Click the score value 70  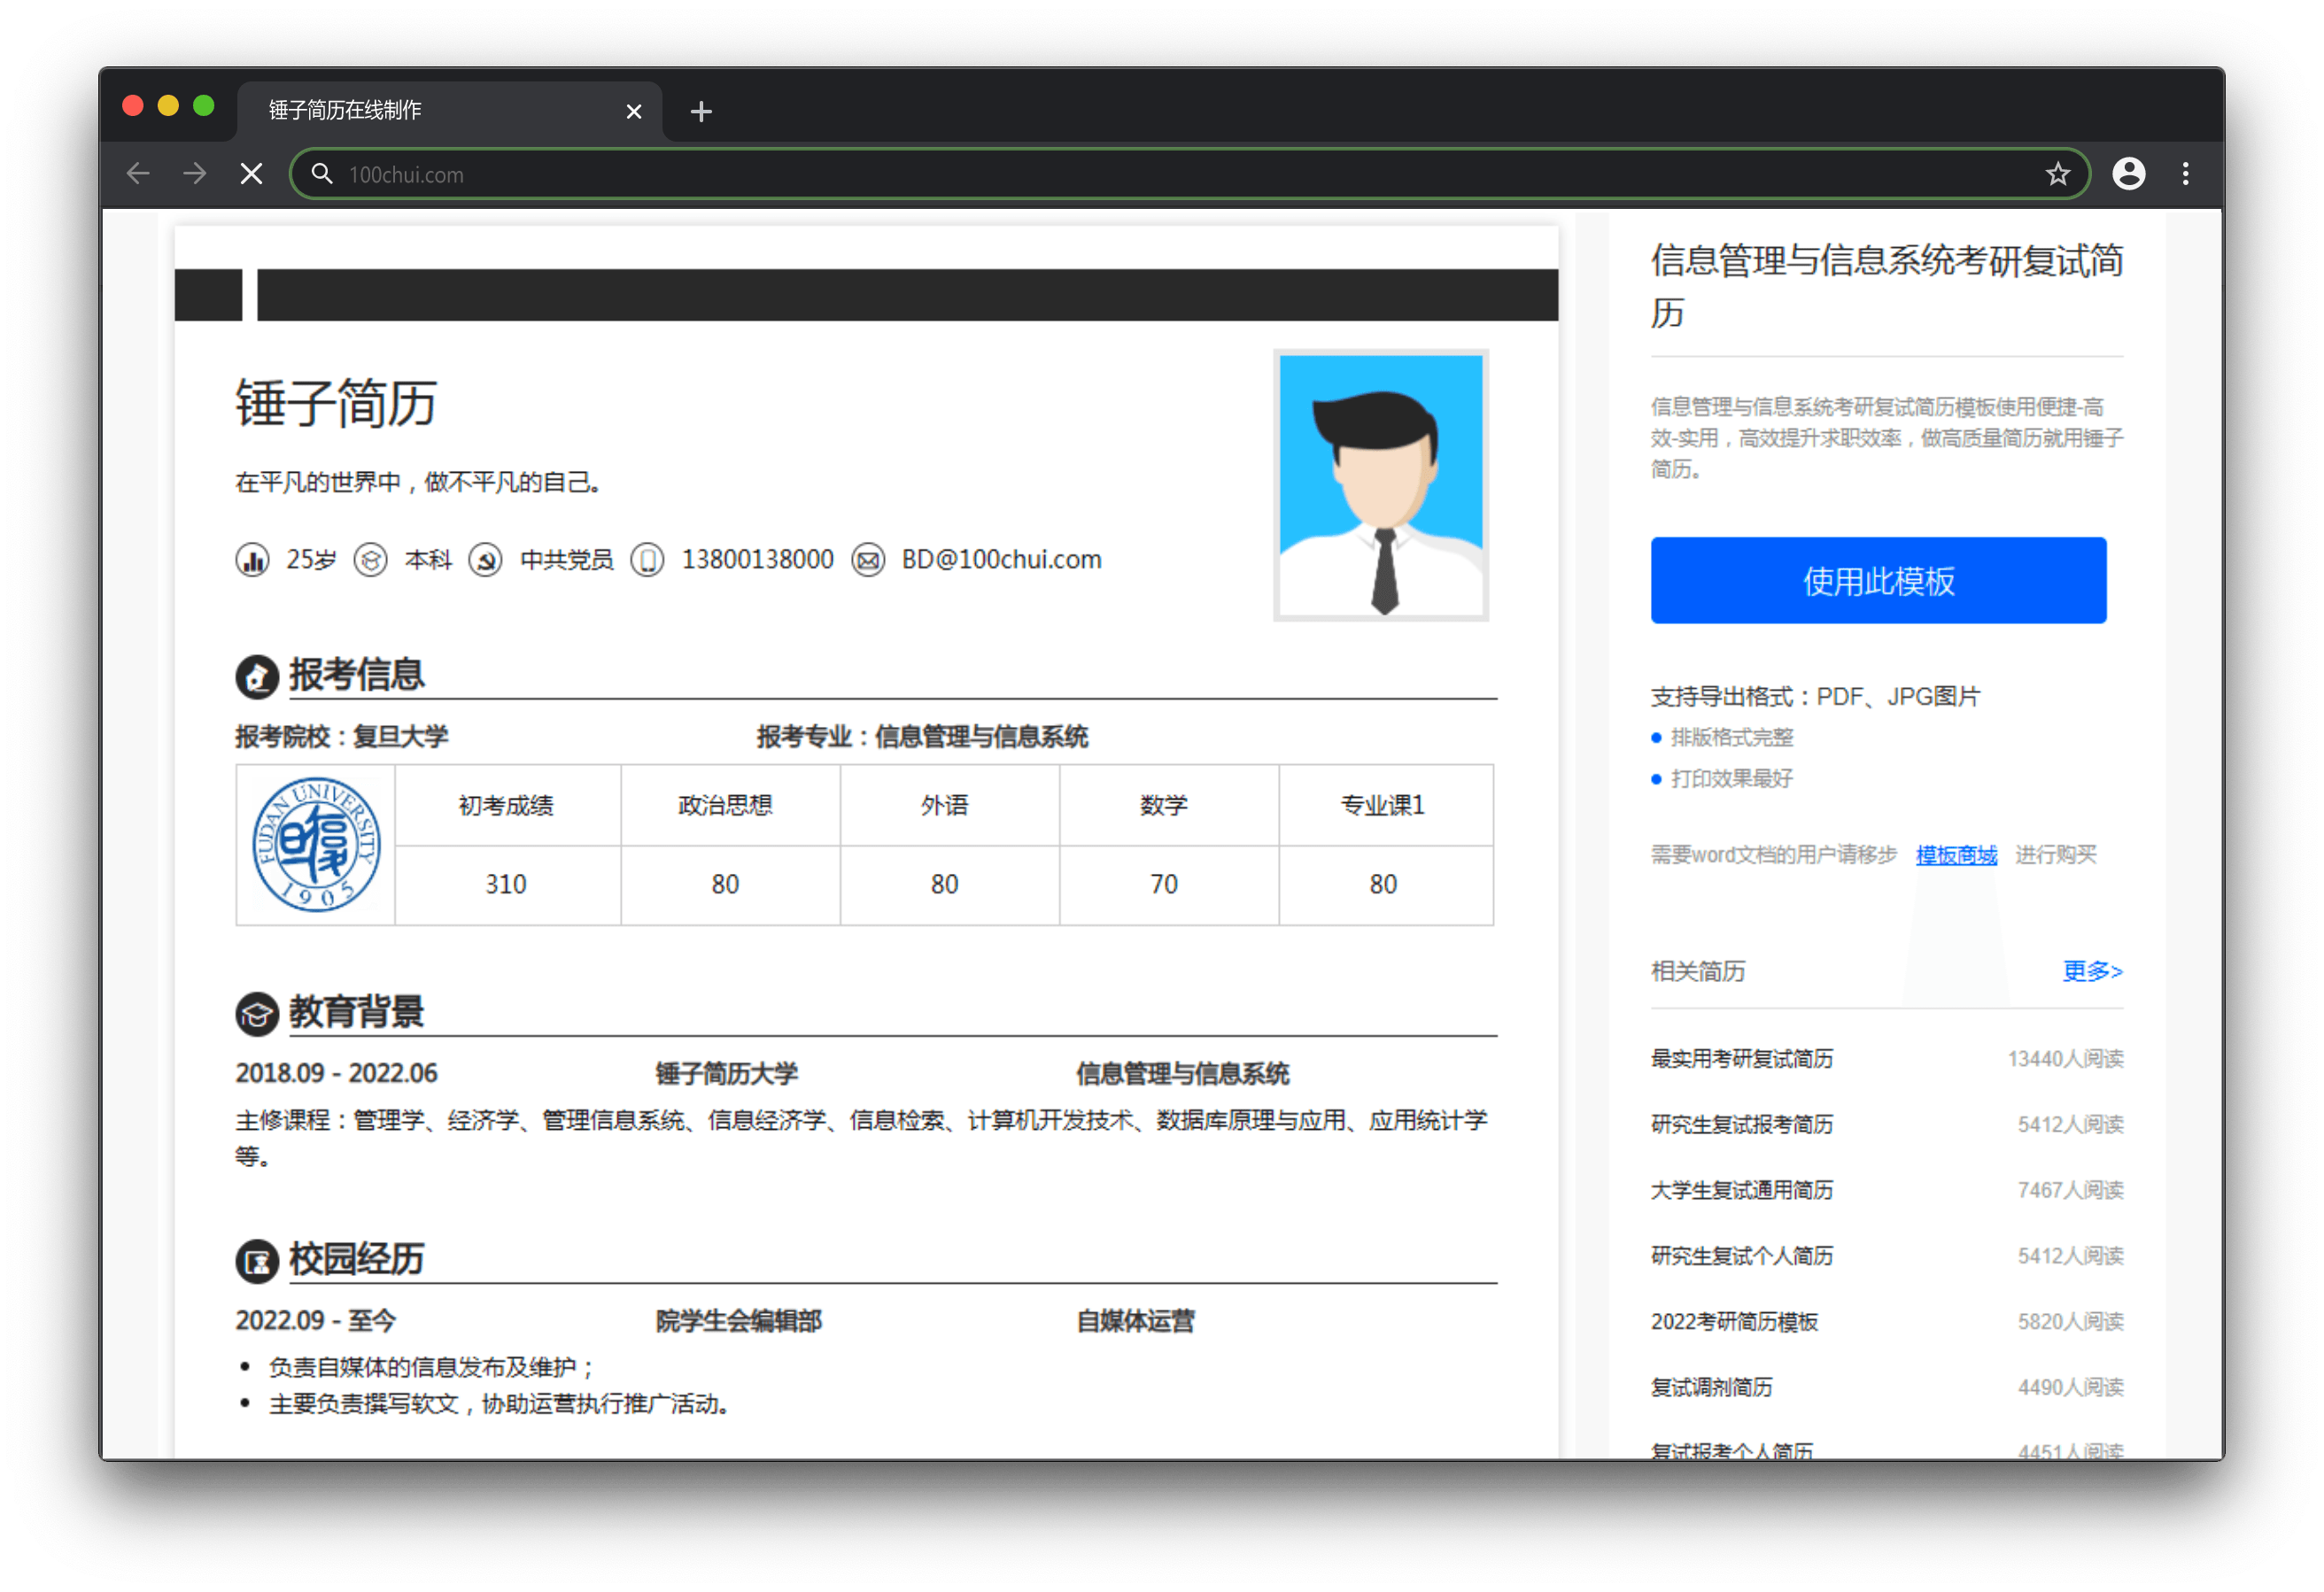click(x=1164, y=885)
